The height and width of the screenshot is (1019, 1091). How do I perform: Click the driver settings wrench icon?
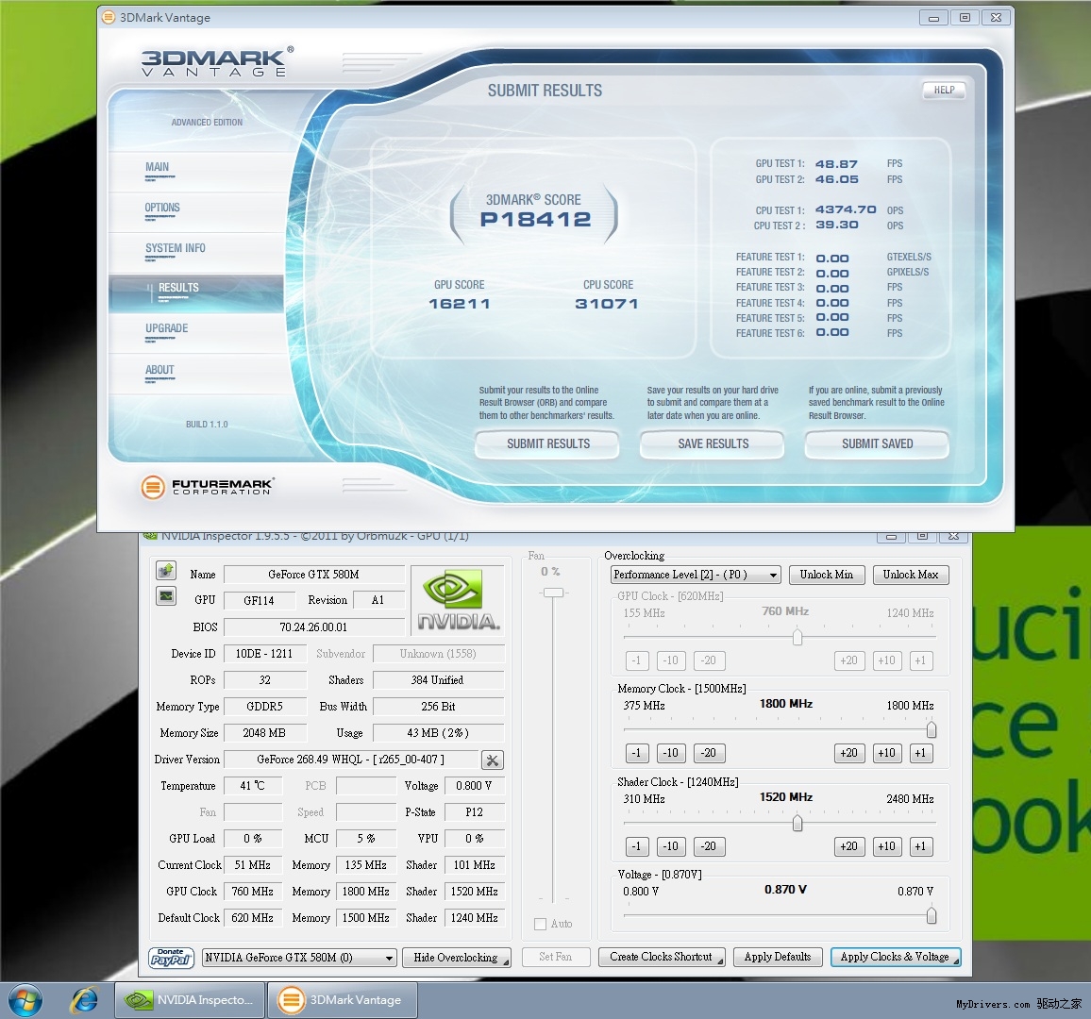(492, 760)
